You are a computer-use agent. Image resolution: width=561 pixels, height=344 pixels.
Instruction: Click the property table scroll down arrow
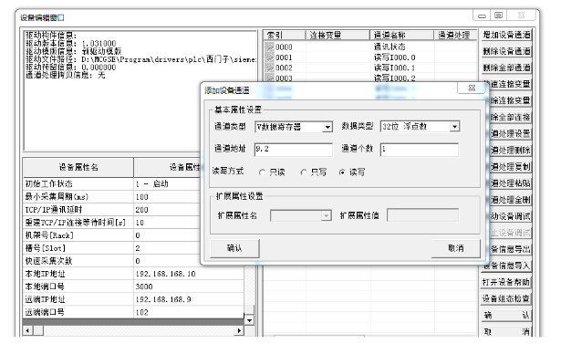tap(249, 320)
